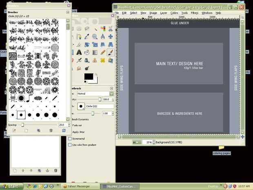Enable Use color from gradient checkbox

(x=70, y=145)
